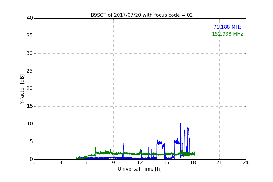Click y-axis tick label 35
273x182 pixels.
30,36
